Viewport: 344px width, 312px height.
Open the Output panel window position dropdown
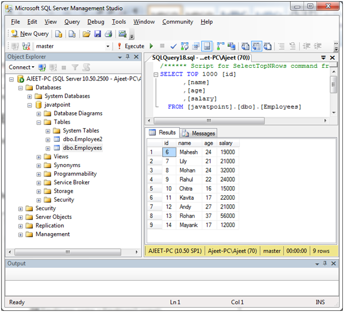(317, 264)
